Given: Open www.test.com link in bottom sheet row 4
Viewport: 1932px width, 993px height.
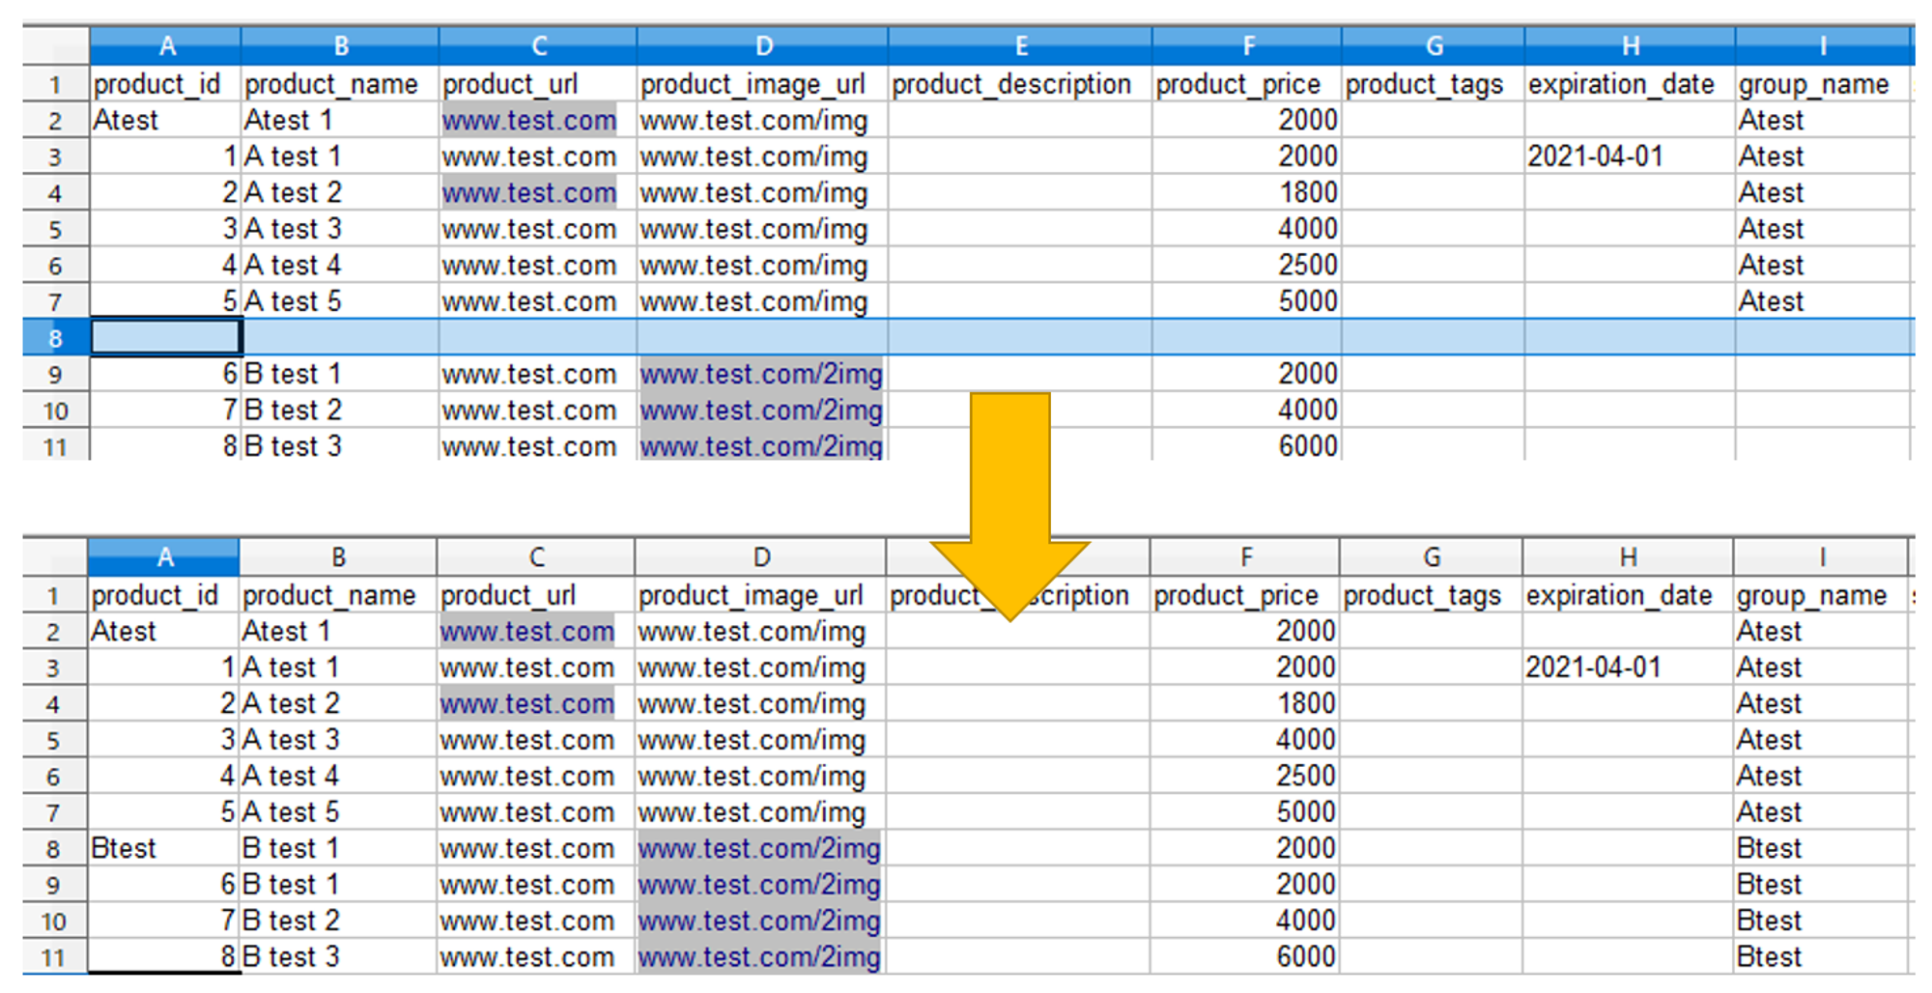Looking at the screenshot, I should click(x=526, y=704).
